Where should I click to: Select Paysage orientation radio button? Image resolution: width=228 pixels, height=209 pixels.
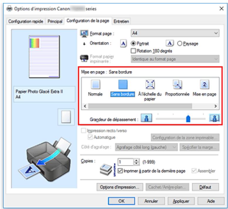pos(180,43)
